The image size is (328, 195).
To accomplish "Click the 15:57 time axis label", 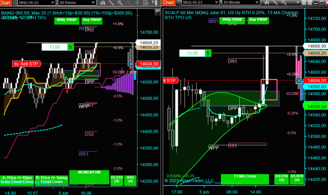I will [x=32, y=193].
